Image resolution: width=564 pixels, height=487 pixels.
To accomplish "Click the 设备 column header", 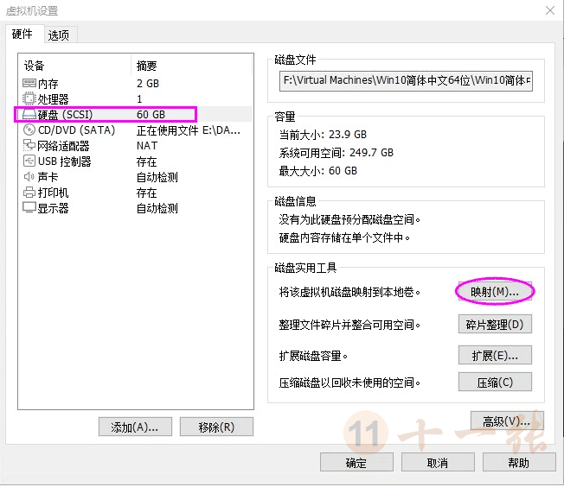I will click(x=35, y=66).
